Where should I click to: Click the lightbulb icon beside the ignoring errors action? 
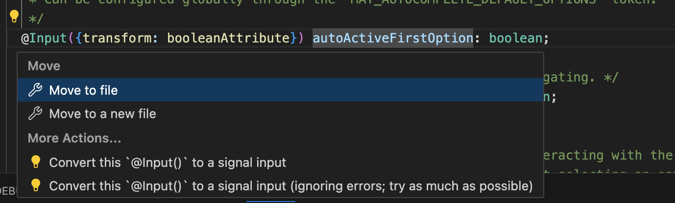35,185
